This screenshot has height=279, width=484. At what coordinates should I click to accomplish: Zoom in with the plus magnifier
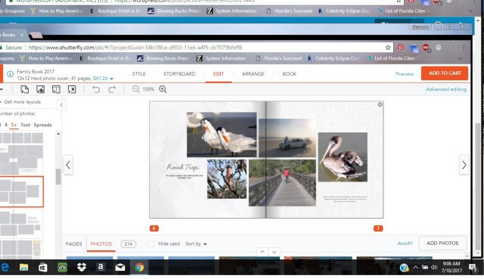click(163, 89)
